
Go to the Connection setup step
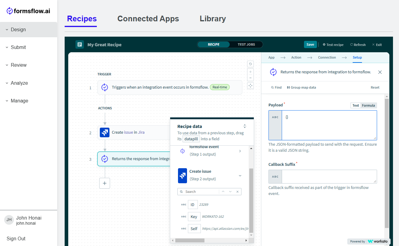(x=327, y=57)
